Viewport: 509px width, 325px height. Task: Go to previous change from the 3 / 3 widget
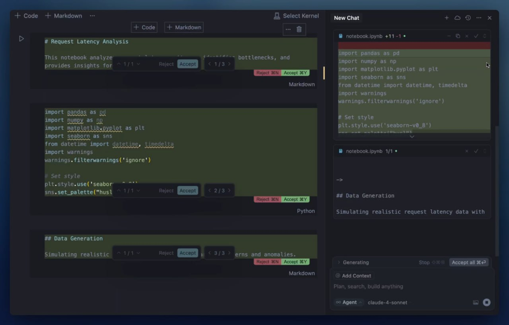tap(209, 253)
